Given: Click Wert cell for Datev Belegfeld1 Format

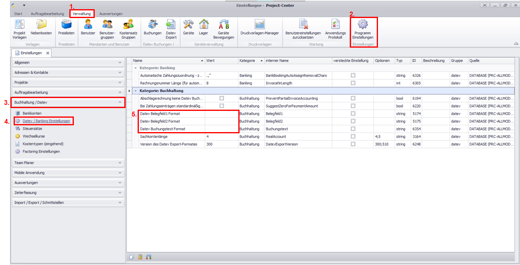Looking at the screenshot, I should 221,114.
